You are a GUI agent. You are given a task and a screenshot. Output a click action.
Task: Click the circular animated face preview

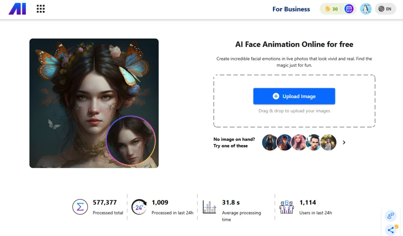click(x=131, y=140)
